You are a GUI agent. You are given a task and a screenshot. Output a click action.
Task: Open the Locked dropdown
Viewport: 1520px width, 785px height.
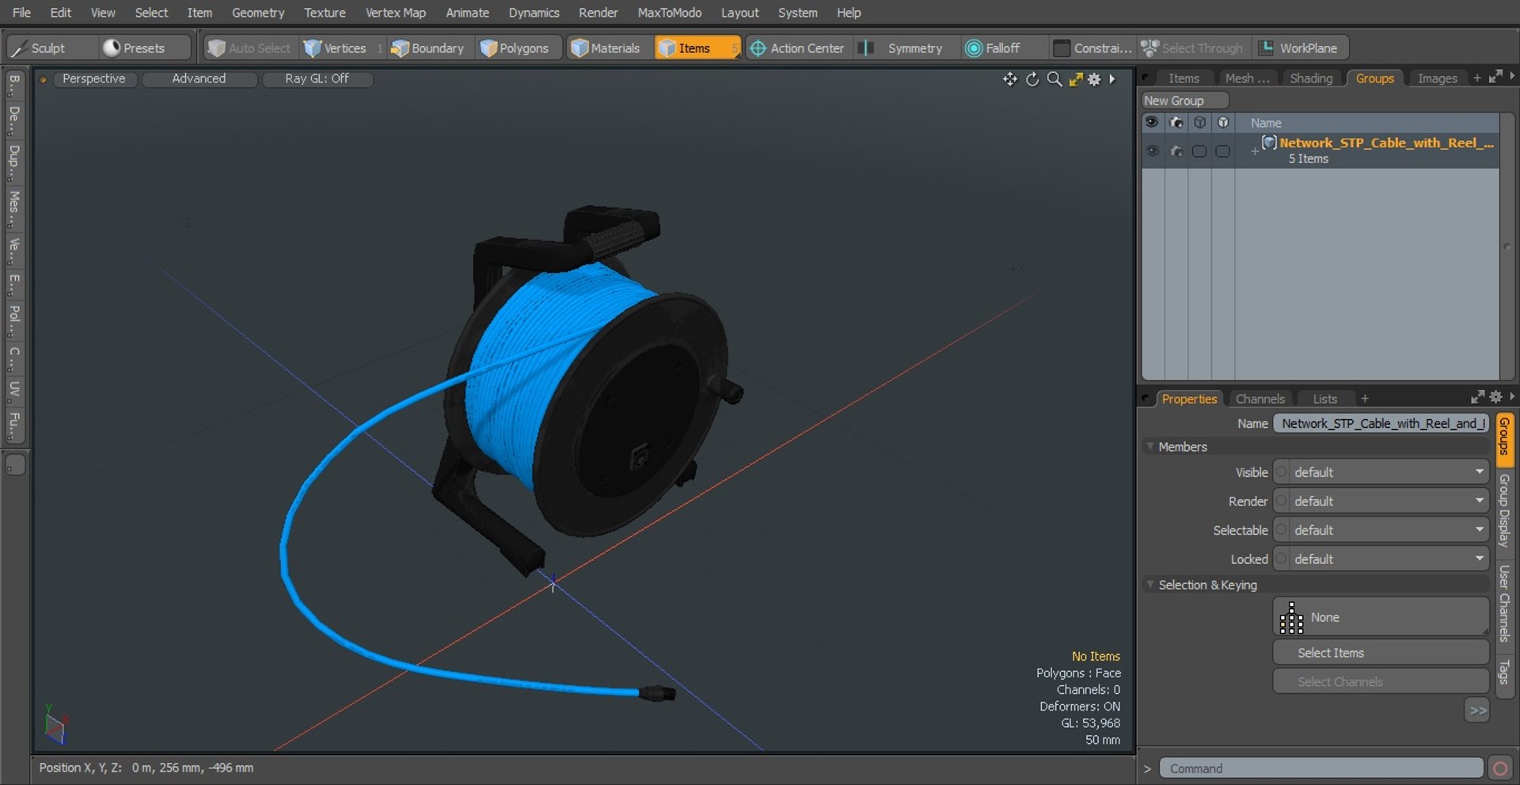pos(1381,559)
